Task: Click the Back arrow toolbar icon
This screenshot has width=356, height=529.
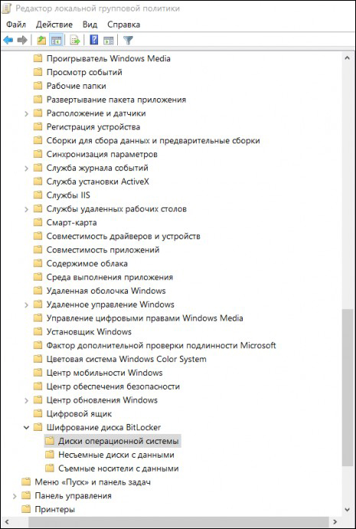Action: point(8,41)
